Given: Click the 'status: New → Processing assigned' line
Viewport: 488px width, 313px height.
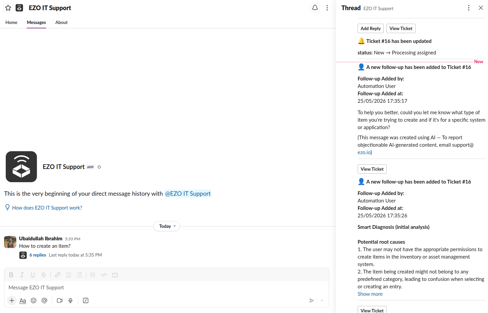Looking at the screenshot, I should (x=397, y=53).
